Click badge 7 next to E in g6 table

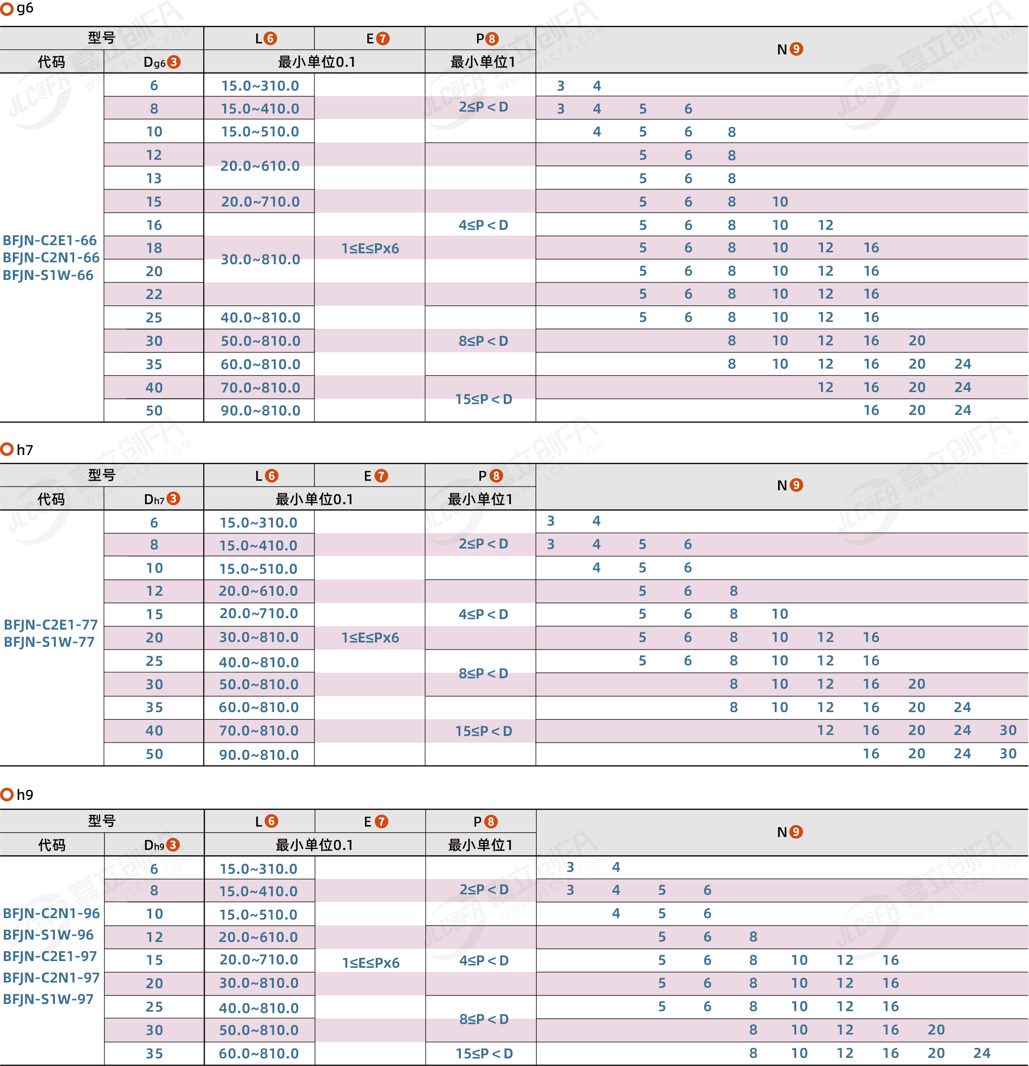pos(383,39)
